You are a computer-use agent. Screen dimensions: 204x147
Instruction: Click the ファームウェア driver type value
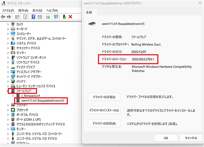tap(139, 37)
